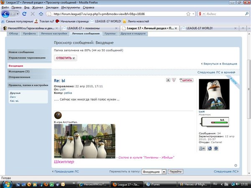Screen dimensions: 251x188
Task: Open friend 'KaL-eL' profile link
Action: point(14,101)
